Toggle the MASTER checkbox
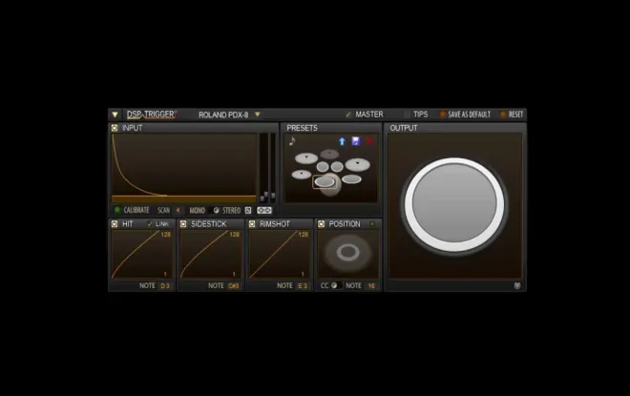Image resolution: width=630 pixels, height=396 pixels. pos(348,115)
